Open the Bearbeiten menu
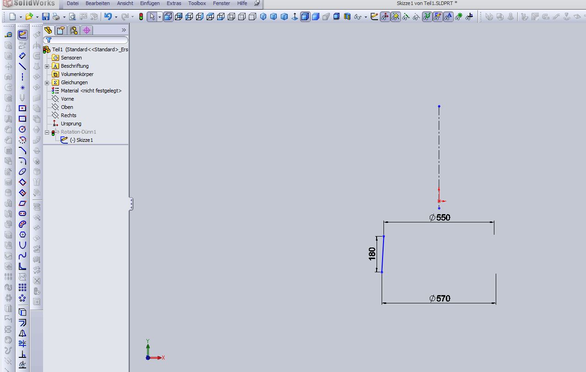586x372 pixels. click(98, 3)
